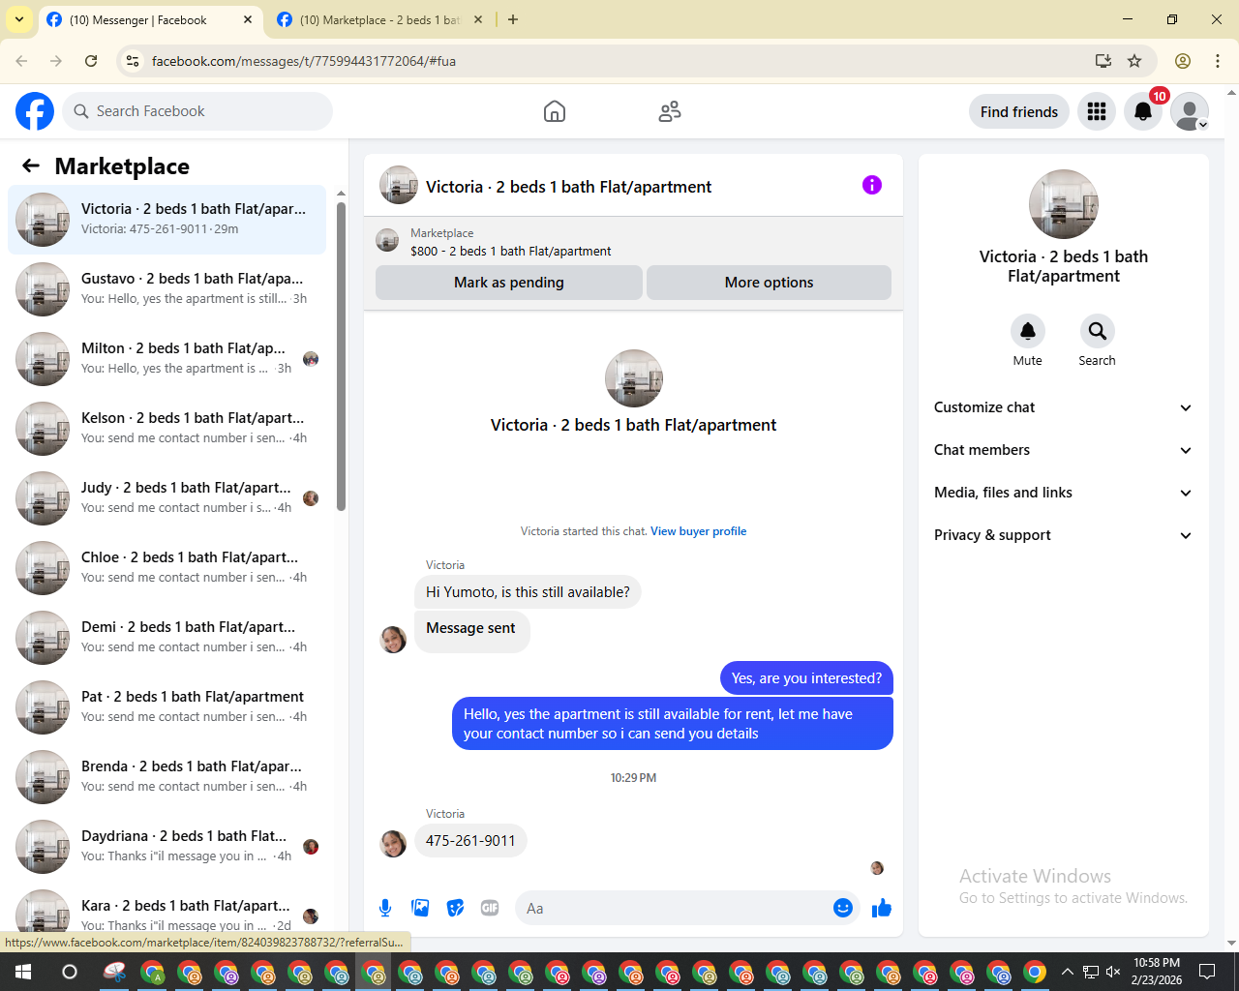The height and width of the screenshot is (991, 1239).
Task: Click the purple conversation information icon
Action: 872,185
